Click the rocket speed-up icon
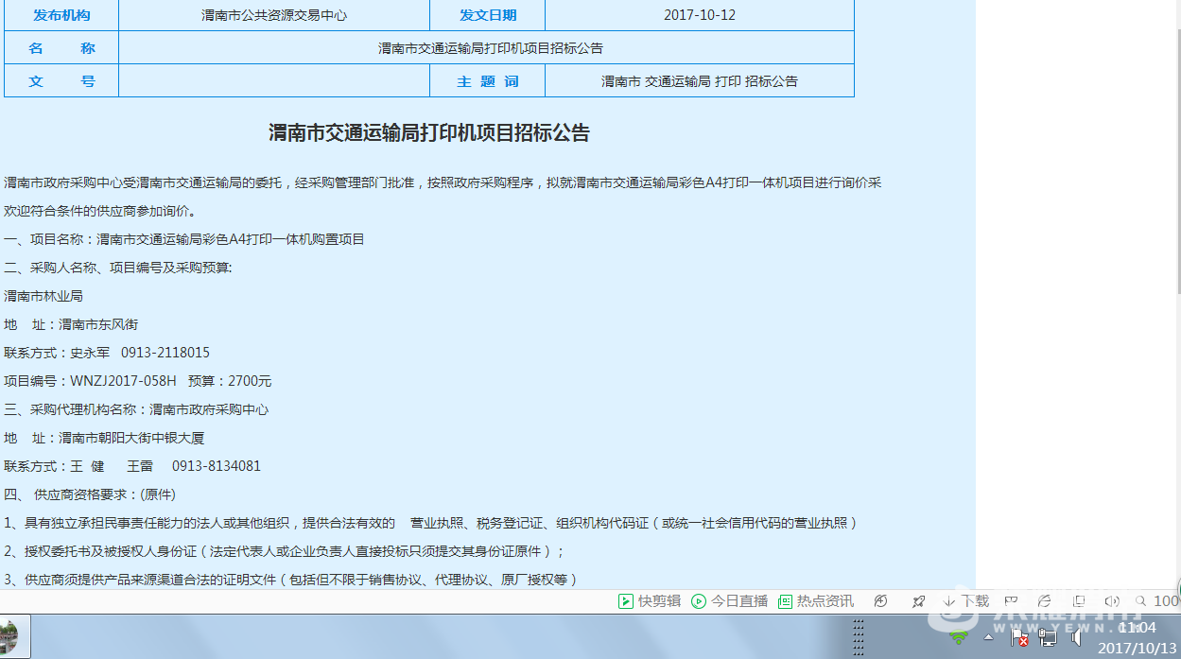The width and height of the screenshot is (1181, 659). click(918, 601)
